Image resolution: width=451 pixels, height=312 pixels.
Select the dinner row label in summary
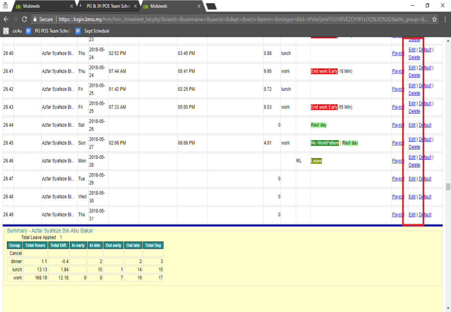click(x=16, y=261)
